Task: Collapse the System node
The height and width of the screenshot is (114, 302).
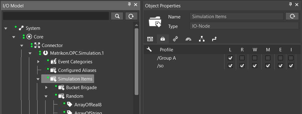Action: coord(6,29)
